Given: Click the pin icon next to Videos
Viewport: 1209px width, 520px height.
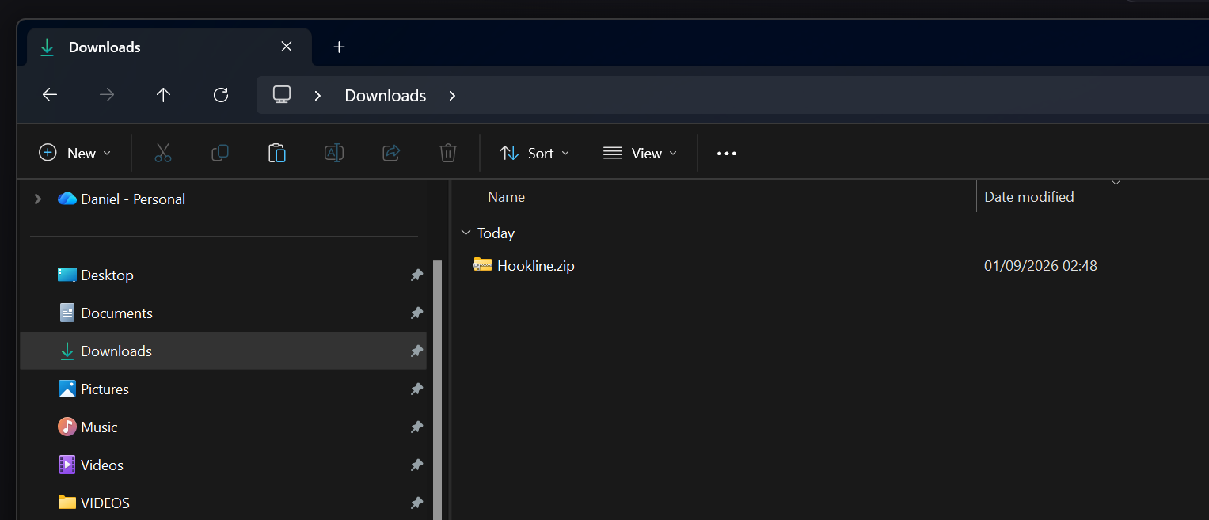Looking at the screenshot, I should (416, 465).
